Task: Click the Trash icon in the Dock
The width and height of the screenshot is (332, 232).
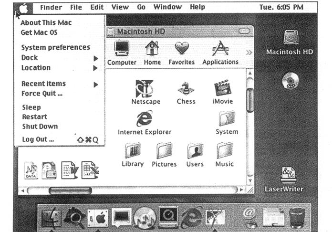Action: [297, 218]
